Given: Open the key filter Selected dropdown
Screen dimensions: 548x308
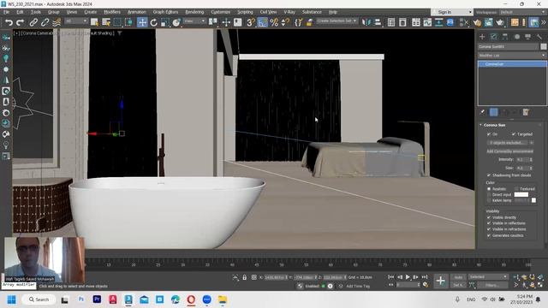Looking at the screenshot, I should [488, 276].
